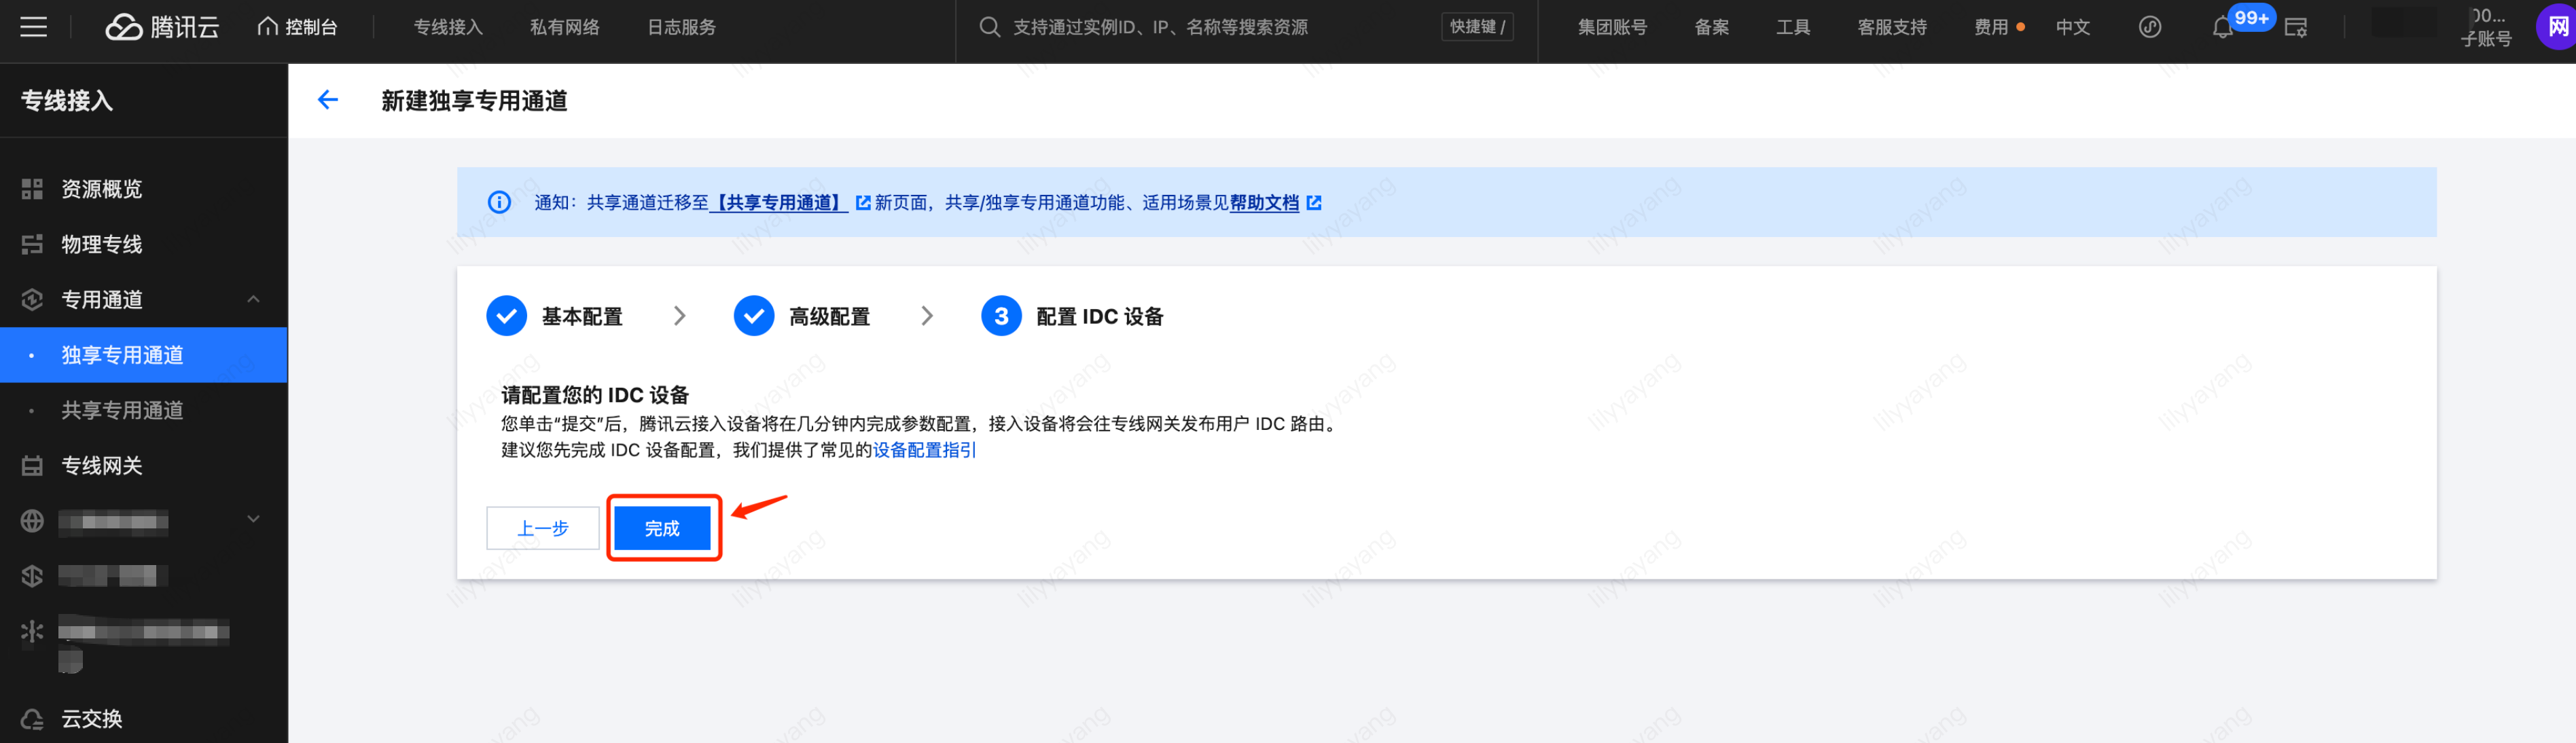Open the hamburger navigation menu
The height and width of the screenshot is (743, 2576).
pyautogui.click(x=33, y=27)
